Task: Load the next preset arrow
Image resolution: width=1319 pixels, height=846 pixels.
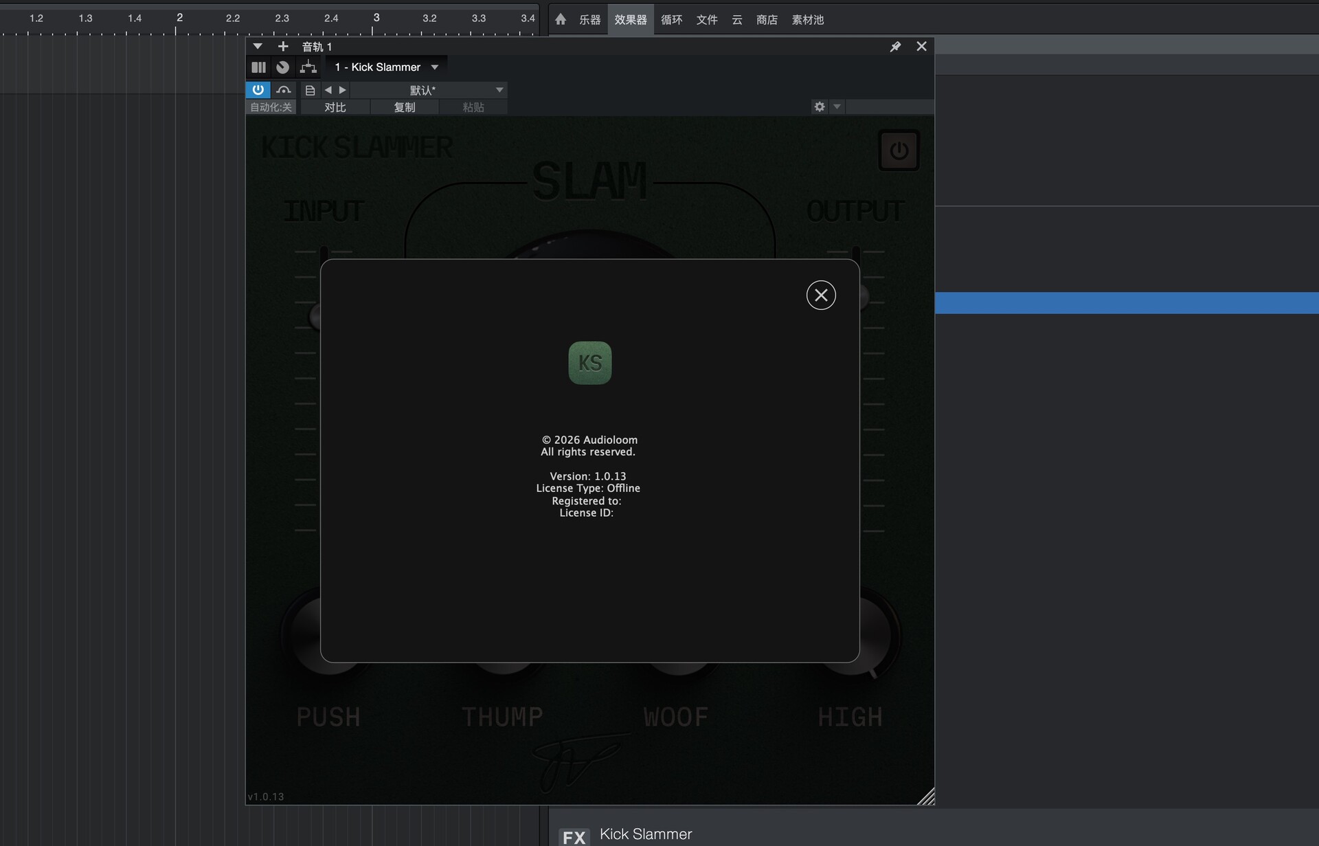Action: 343,90
